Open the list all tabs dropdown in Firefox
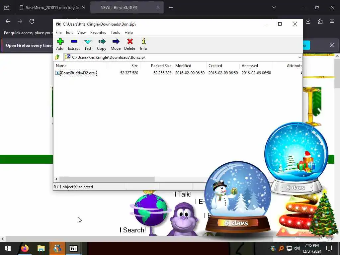Image resolution: width=340 pixels, height=255 pixels. pyautogui.click(x=274, y=7)
